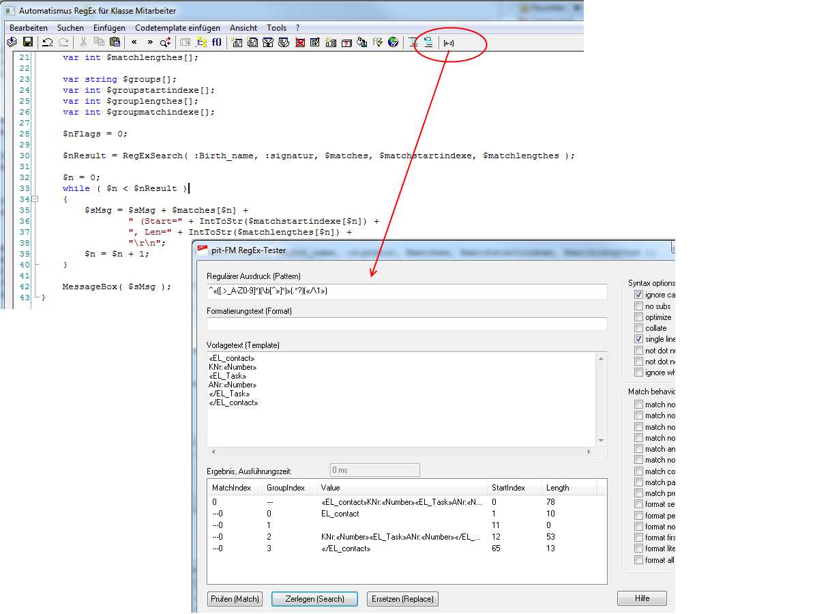Viewport: 830px width, 614px height.
Task: Check the 'optimize' syntax option
Action: 638,317
